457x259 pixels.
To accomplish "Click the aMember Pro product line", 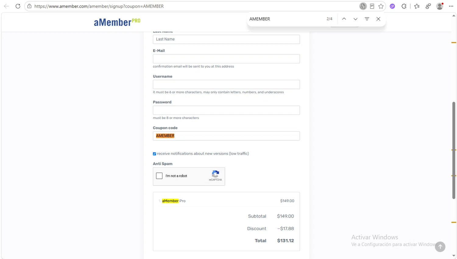I will click(226, 201).
